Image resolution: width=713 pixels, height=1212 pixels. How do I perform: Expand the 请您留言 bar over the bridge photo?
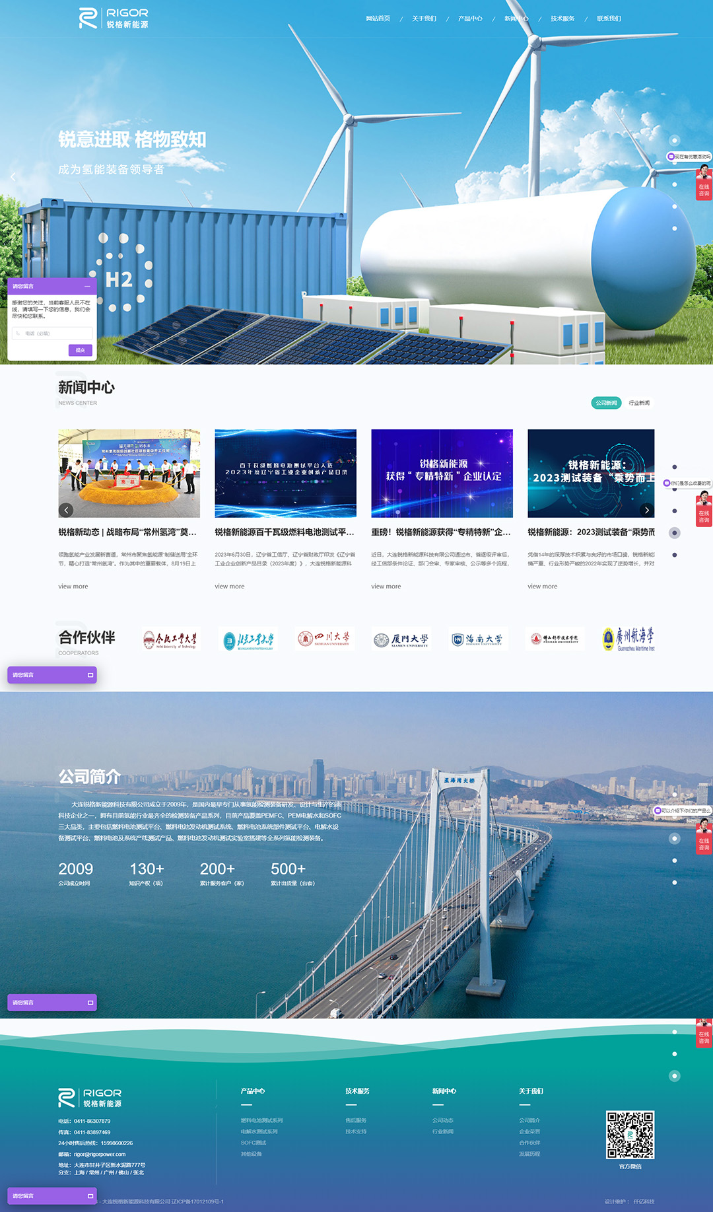click(51, 1003)
